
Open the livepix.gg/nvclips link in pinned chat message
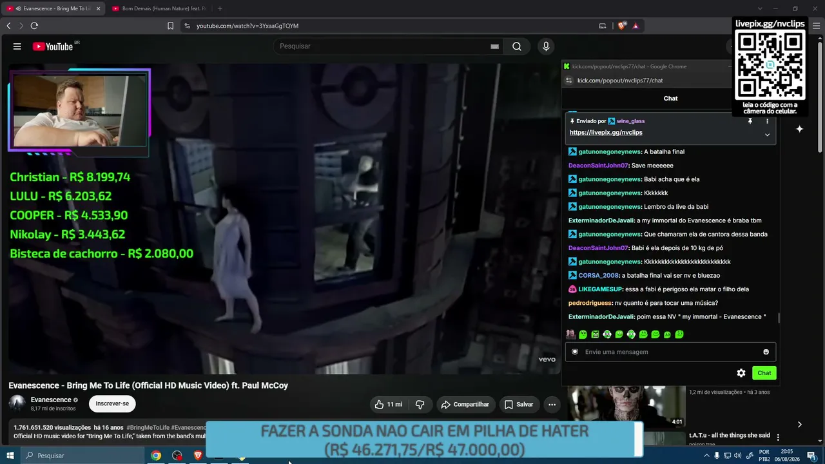click(606, 133)
